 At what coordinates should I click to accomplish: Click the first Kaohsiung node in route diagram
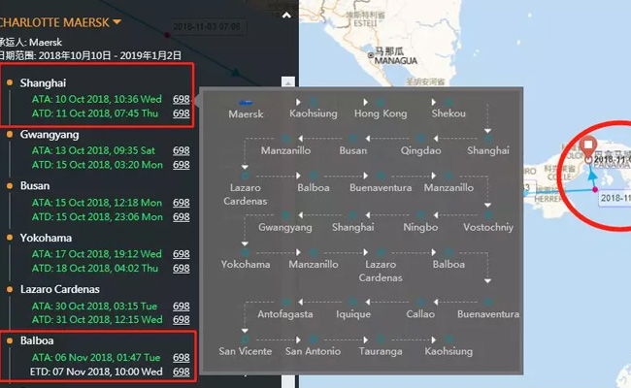(x=314, y=102)
